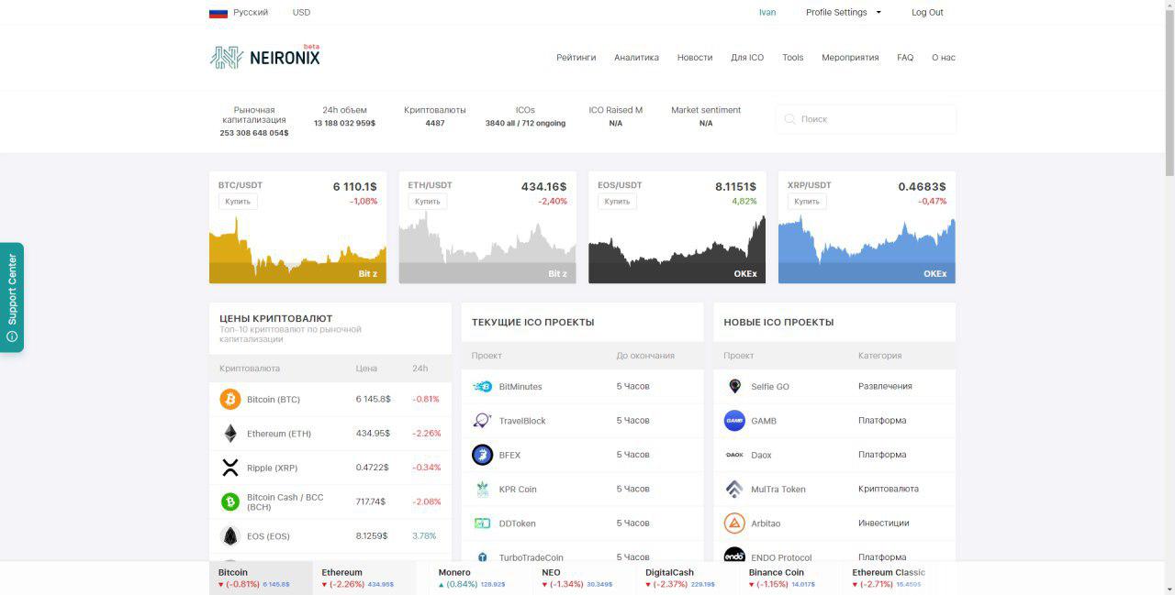Click the BFEX project icon
This screenshot has height=595, width=1175.
(482, 455)
